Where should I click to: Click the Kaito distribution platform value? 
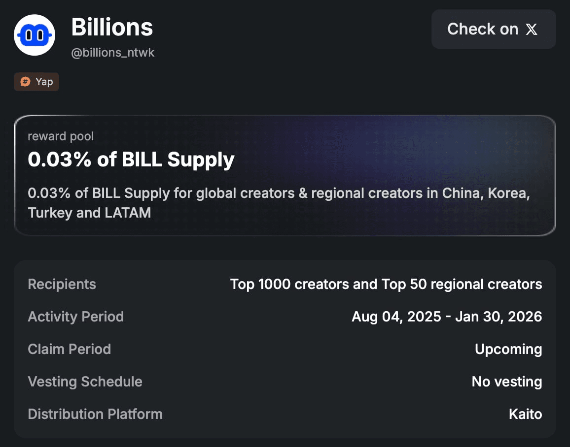click(x=526, y=414)
